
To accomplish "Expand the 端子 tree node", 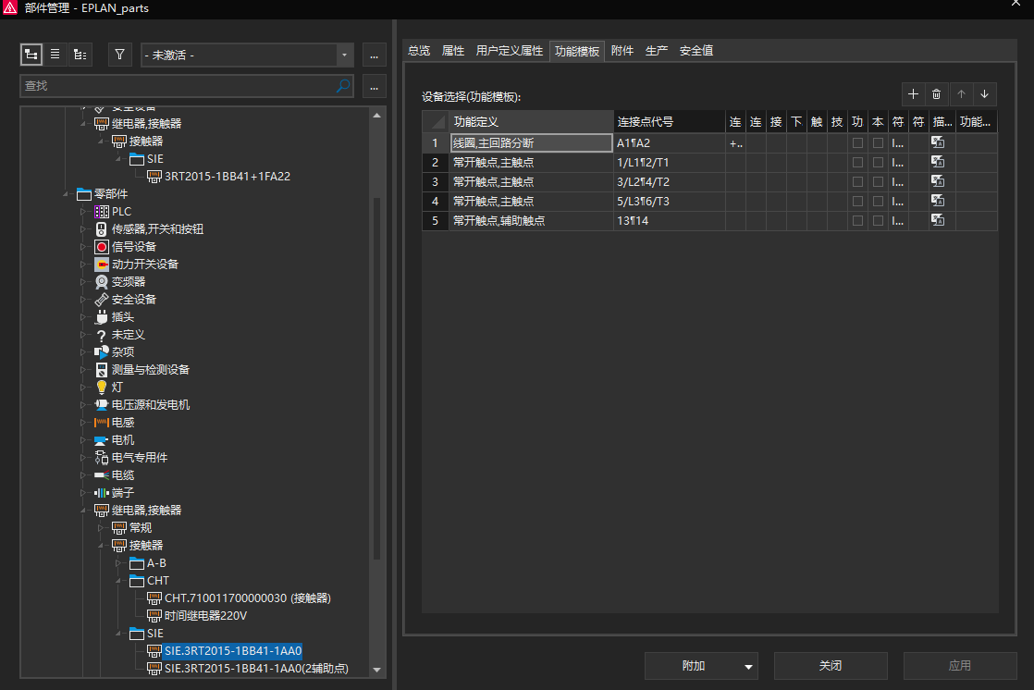I will pos(83,493).
